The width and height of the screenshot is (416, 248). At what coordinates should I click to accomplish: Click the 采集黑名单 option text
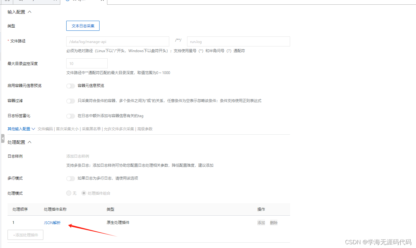91,129
